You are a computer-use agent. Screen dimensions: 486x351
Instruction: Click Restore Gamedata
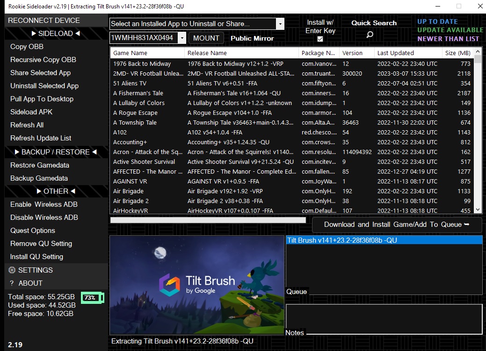40,165
